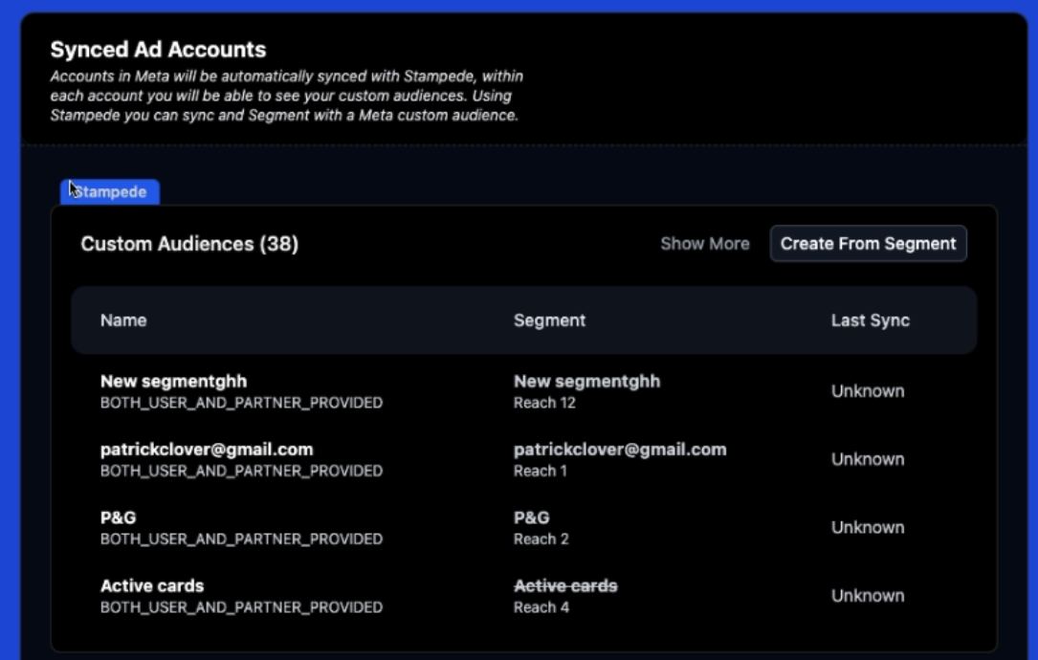This screenshot has width=1038, height=660.
Task: Click Unknown sync status for P&G row
Action: (867, 527)
